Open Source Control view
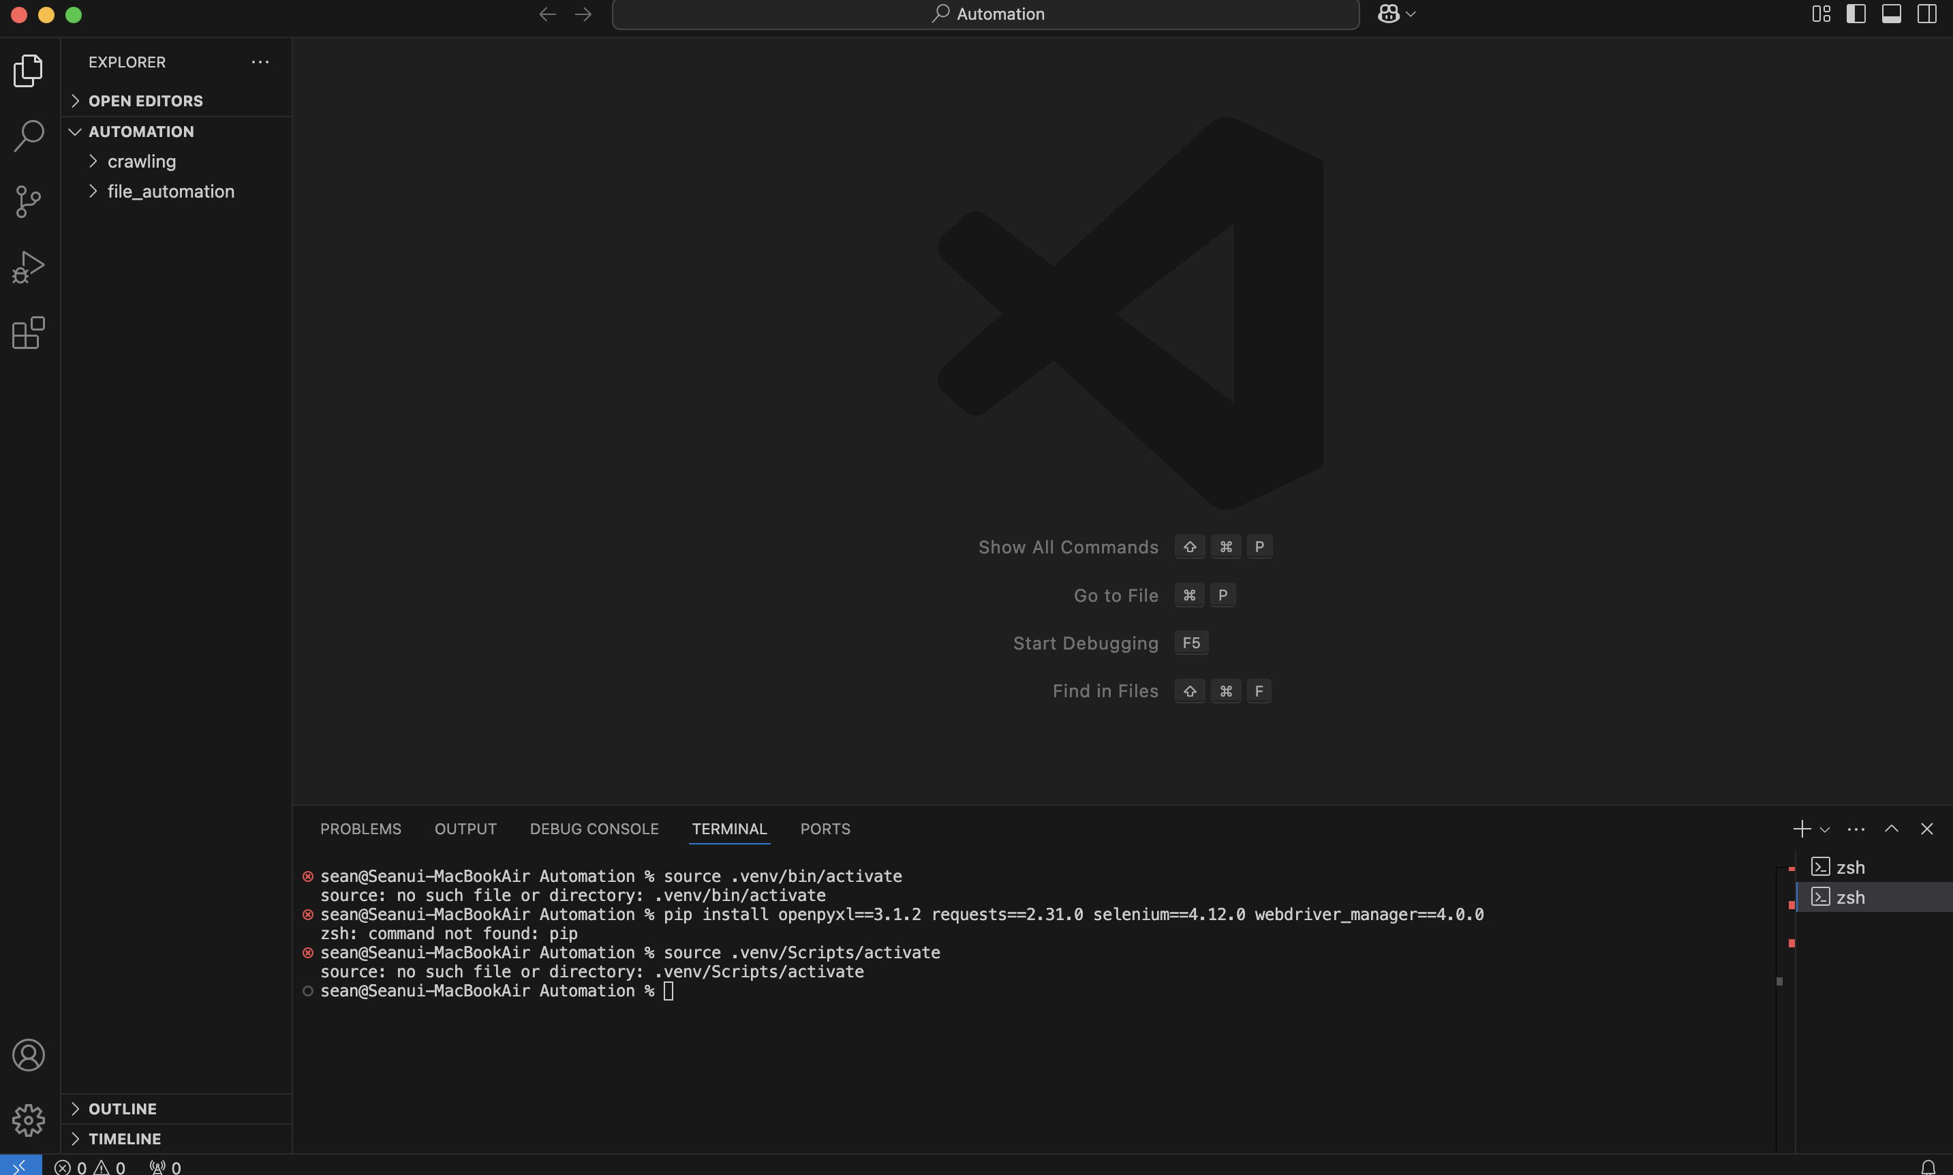Viewport: 1953px width, 1175px height. tap(29, 201)
